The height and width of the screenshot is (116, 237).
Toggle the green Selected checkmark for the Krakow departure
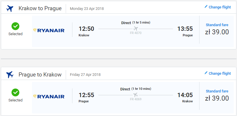point(15,26)
